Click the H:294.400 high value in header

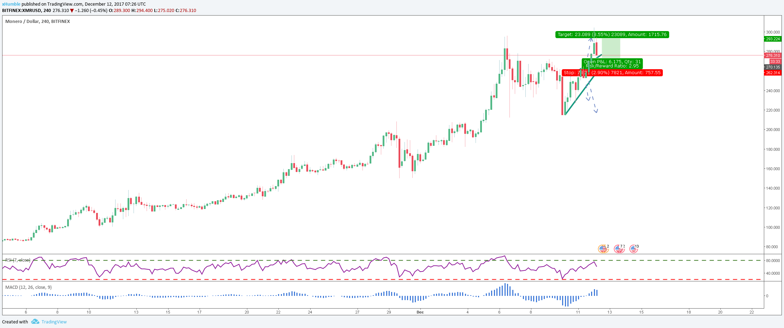point(142,10)
